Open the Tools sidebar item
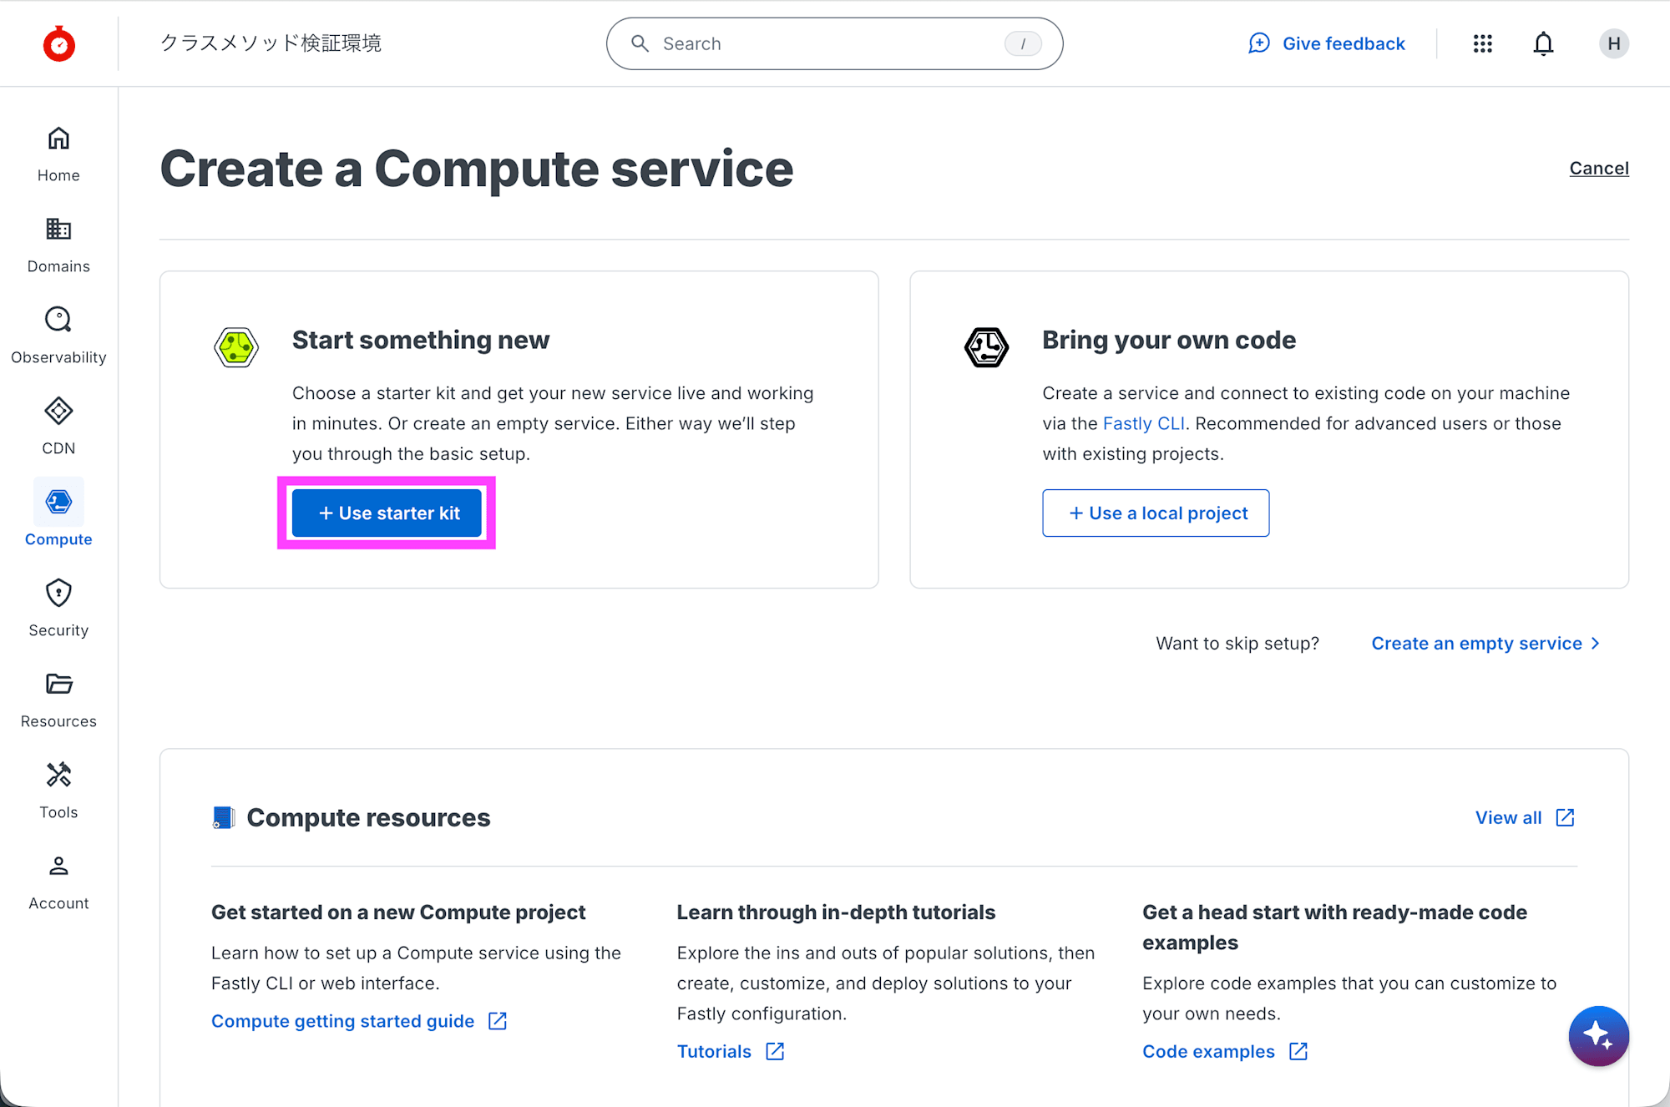The height and width of the screenshot is (1107, 1670). (x=58, y=790)
